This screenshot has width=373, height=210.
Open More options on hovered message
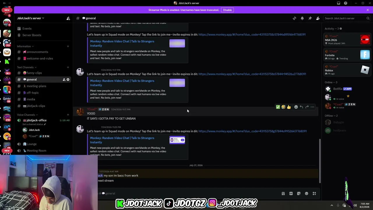click(312, 107)
